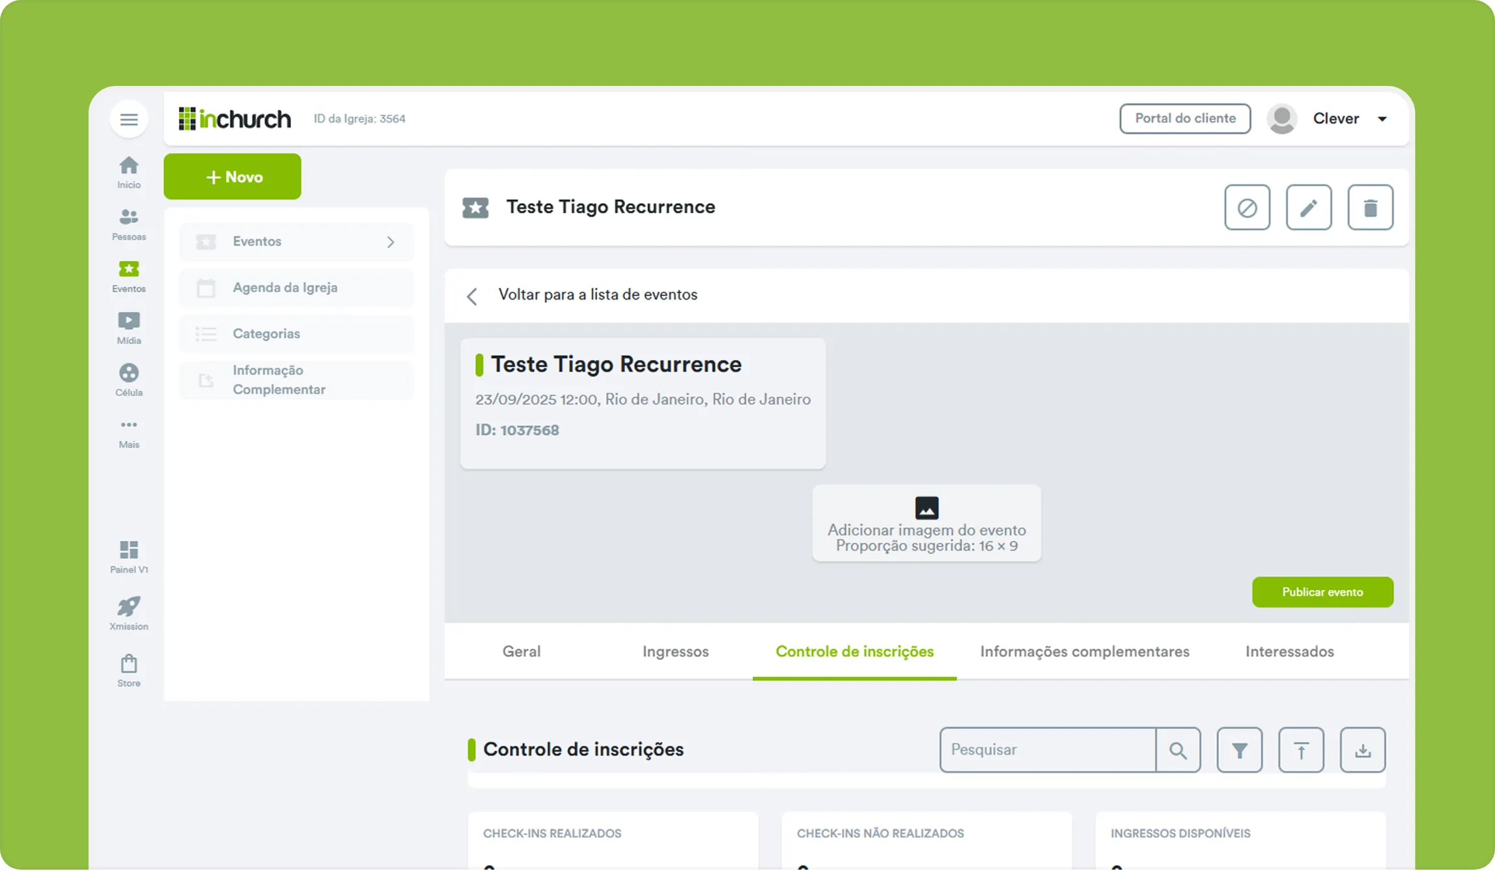This screenshot has height=871, width=1495.
Task: Switch to the Ingressos tab
Action: point(675,652)
